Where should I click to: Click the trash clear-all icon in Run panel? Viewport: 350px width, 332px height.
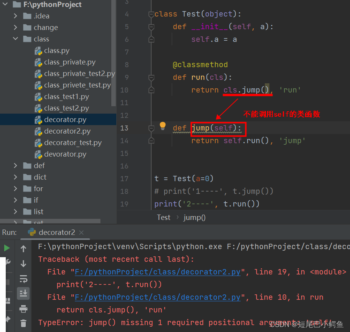(23, 323)
